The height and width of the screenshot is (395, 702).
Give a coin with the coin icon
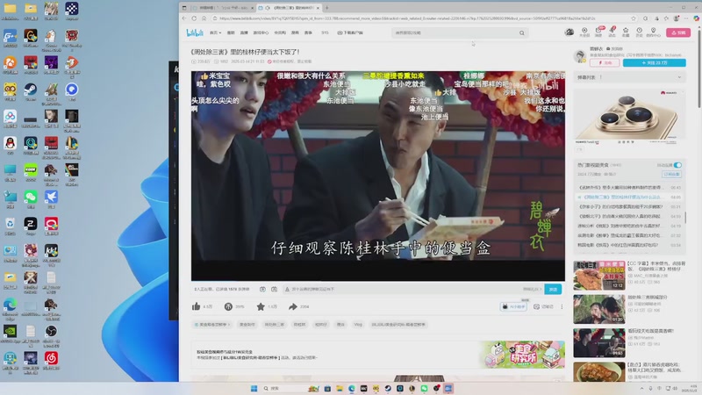(x=228, y=306)
